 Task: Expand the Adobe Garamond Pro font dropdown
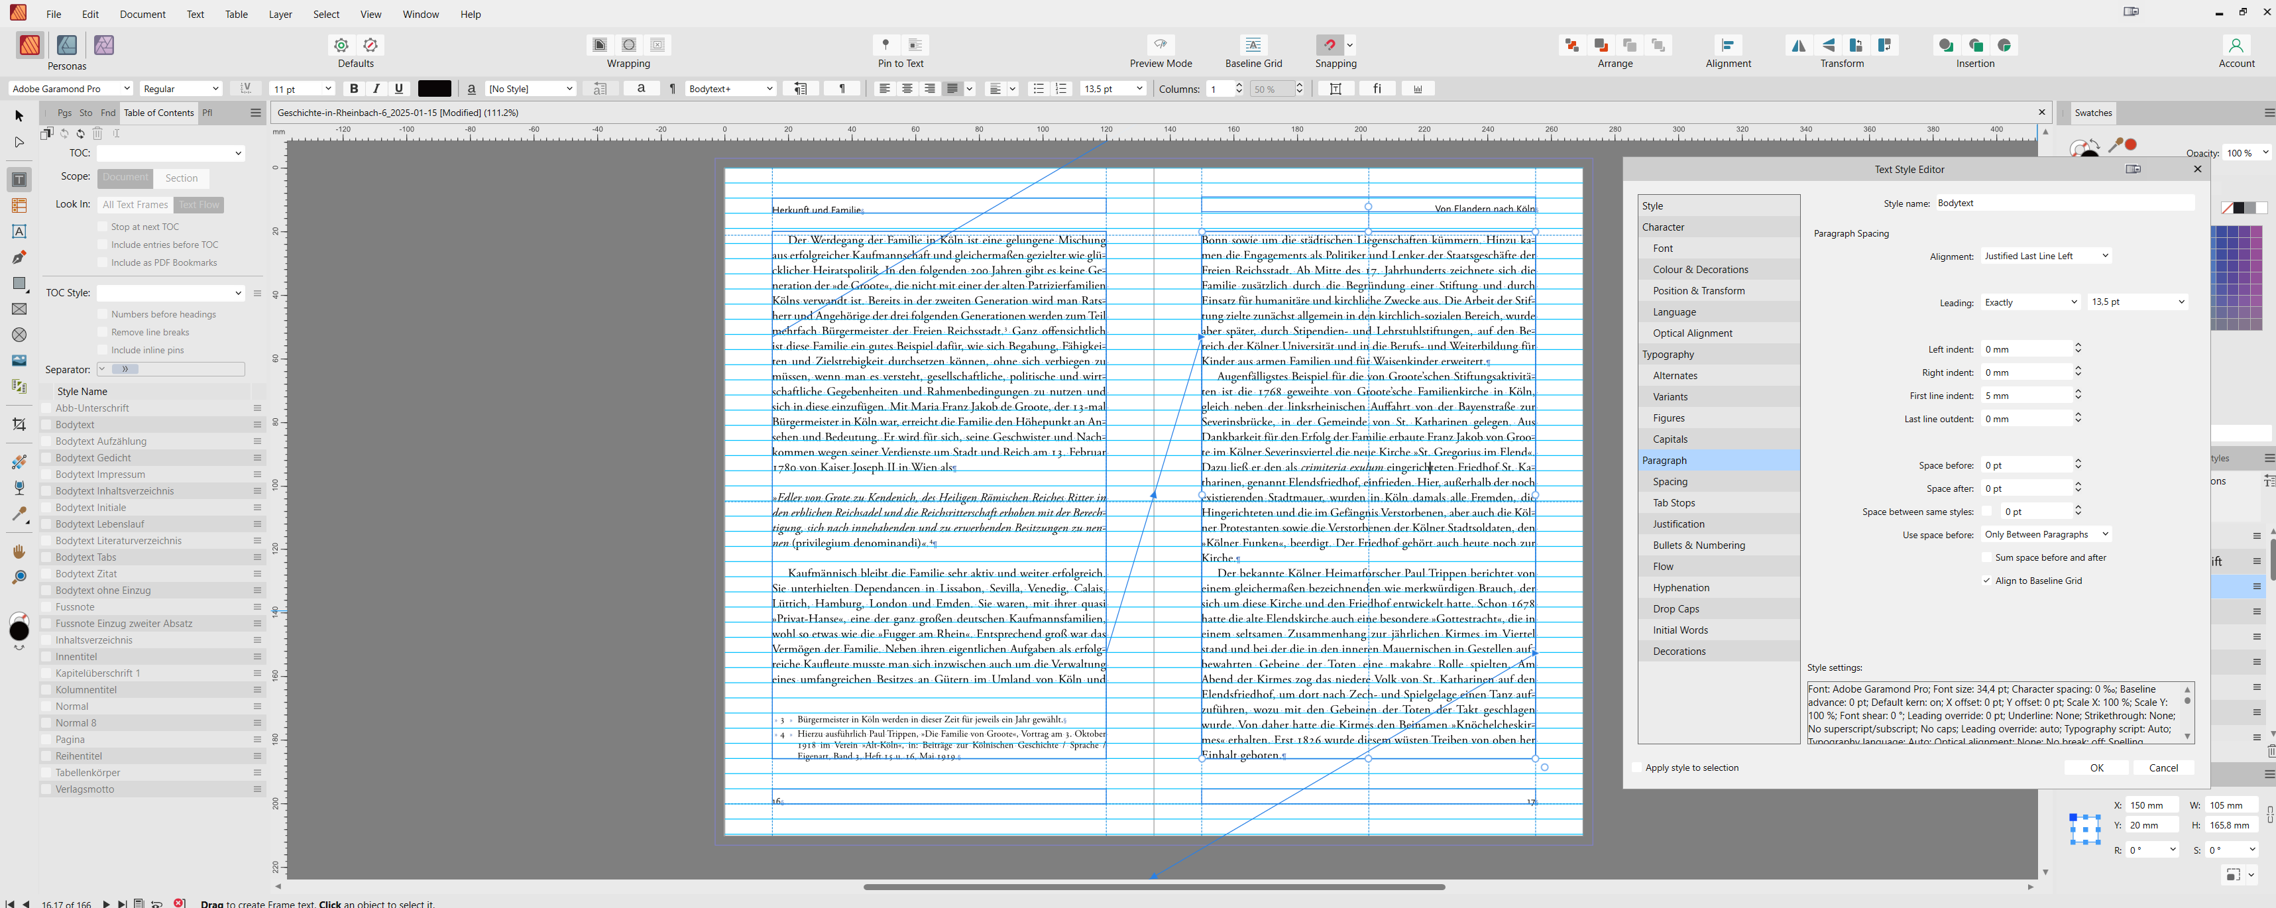click(127, 88)
